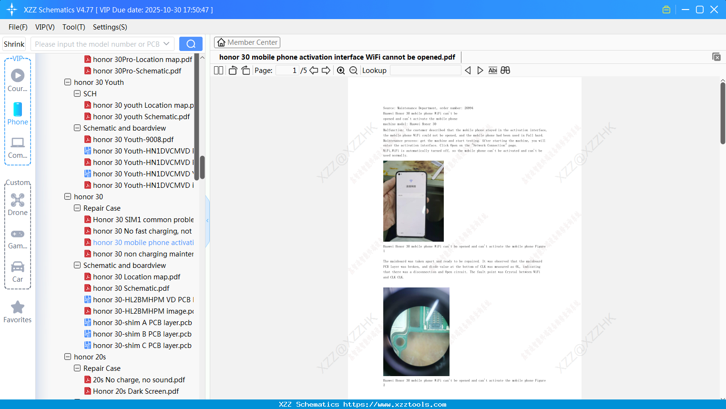Viewport: 726px width, 409px height.
Task: Collapse Repair Case under honor 30
Action: click(77, 208)
